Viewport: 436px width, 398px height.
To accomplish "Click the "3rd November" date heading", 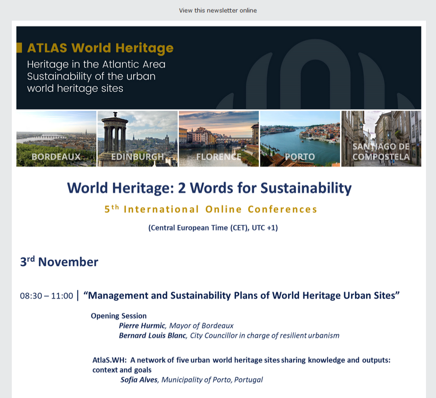I will pos(59,262).
